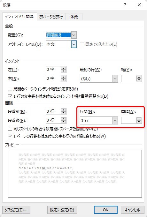This screenshot has height=217, width=147.
Task: Enable 見開きページのインデント幅を設定する checkbox
Action: [10, 89]
